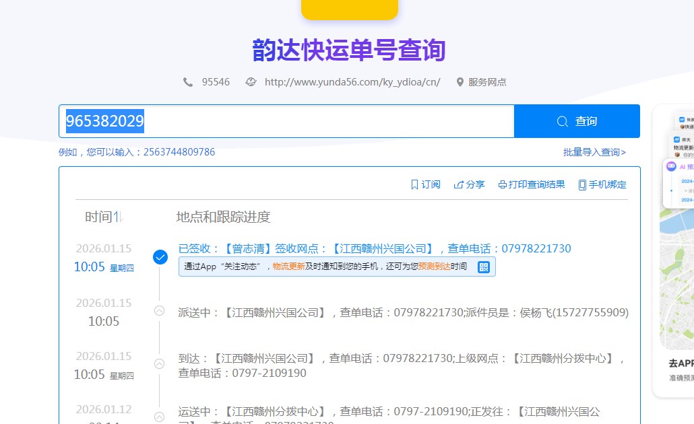Expand the 运送中 timeline entry chevron

pyautogui.click(x=160, y=417)
